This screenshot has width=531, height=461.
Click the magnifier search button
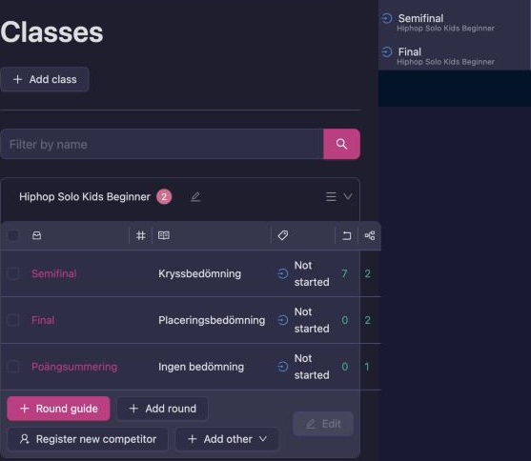click(x=341, y=144)
